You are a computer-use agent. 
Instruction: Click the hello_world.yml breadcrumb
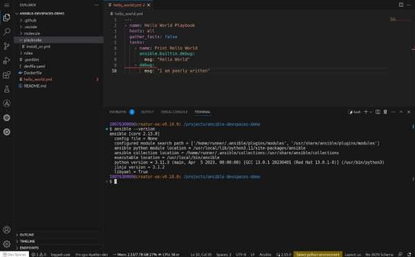click(x=129, y=14)
